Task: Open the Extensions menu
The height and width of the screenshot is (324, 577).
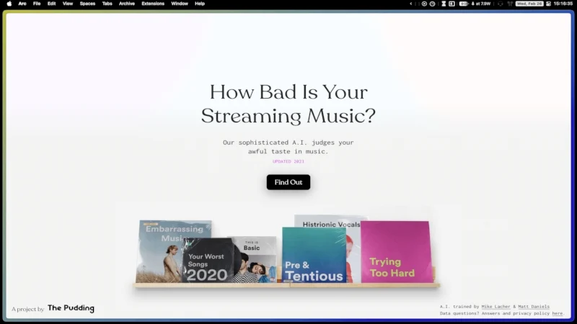Action: pos(153,4)
